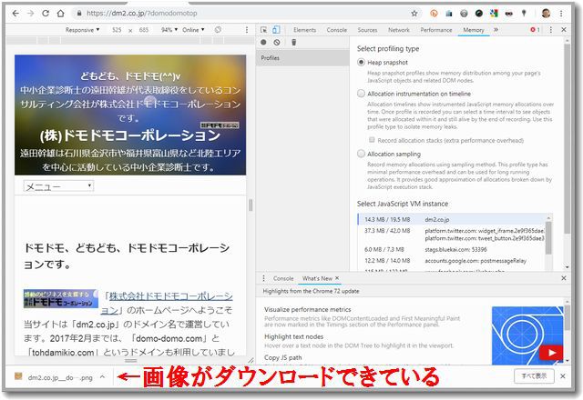Reload the page with the refresh icon
The height and width of the screenshot is (400, 583).
pos(46,14)
